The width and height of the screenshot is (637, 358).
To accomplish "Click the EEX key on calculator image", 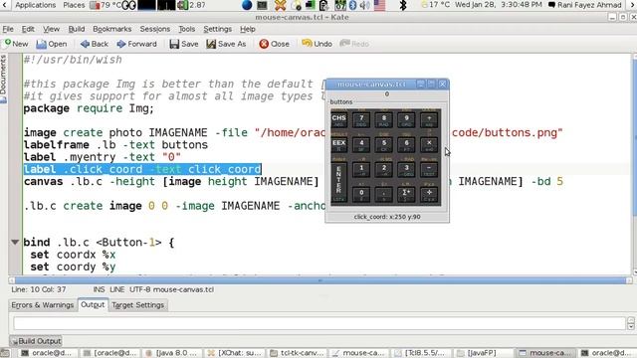I will 338,144.
